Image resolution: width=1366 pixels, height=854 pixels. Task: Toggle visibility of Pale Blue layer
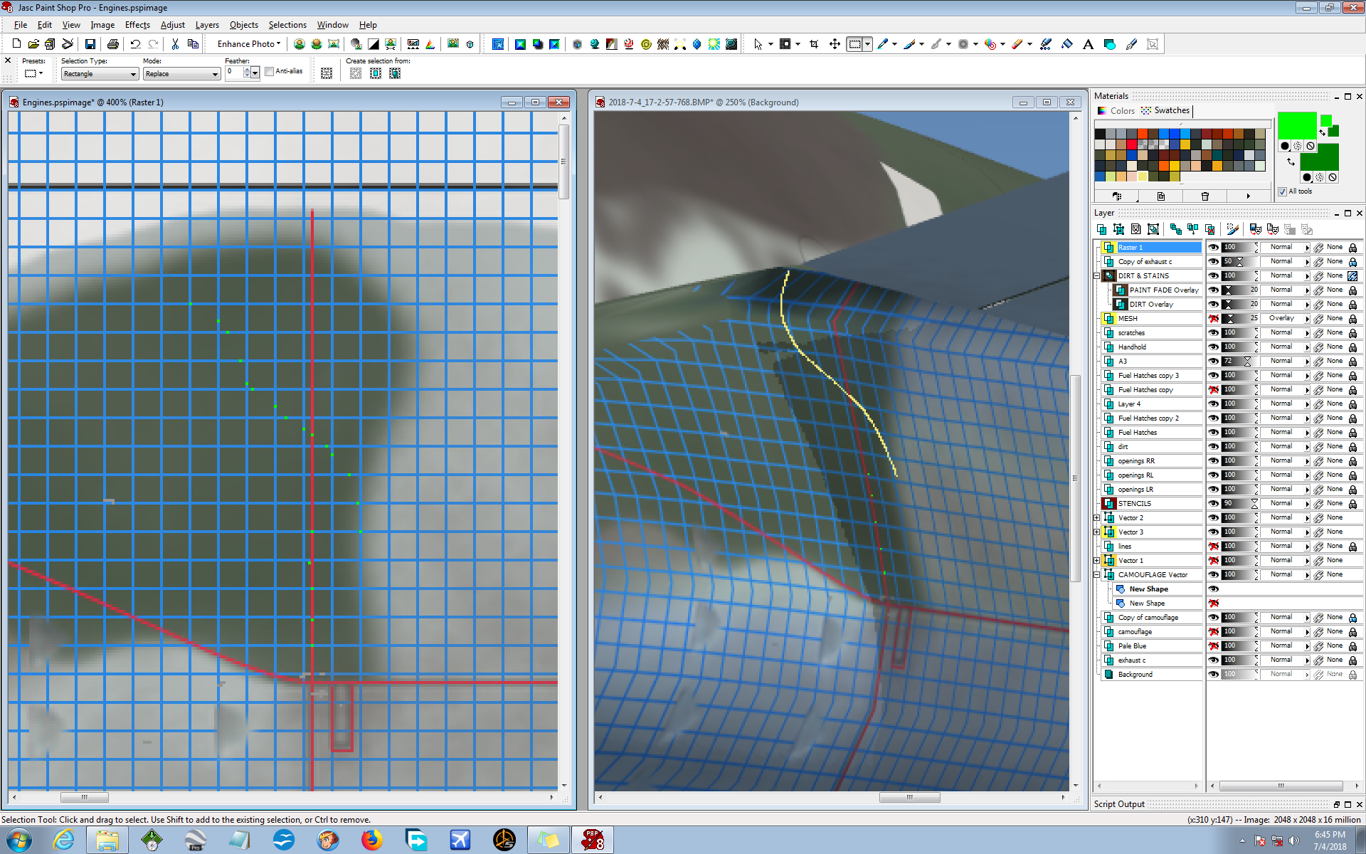[1214, 645]
